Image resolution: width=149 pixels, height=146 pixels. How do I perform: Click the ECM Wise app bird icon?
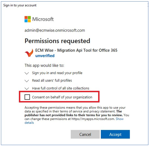(x=29, y=53)
